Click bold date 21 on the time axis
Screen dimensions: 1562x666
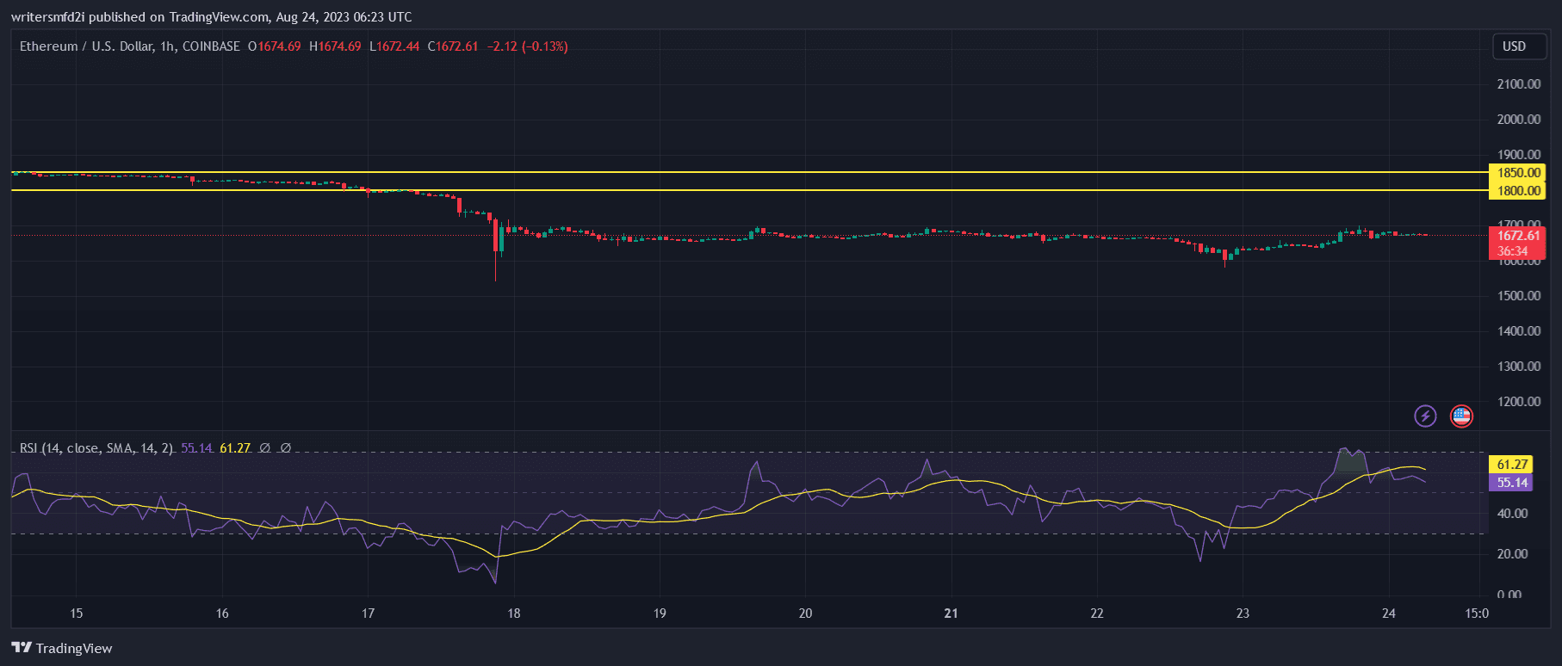[x=951, y=614]
